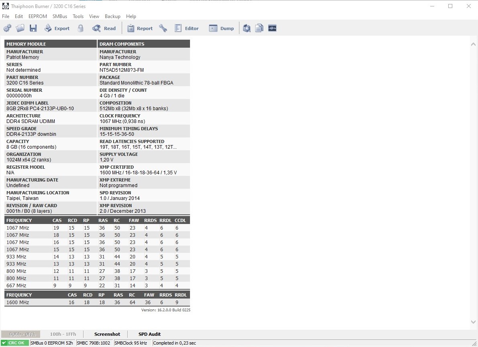Click the supply voltage value 1,20 V
Image resolution: width=478 pixels, height=347 pixels.
[106, 159]
